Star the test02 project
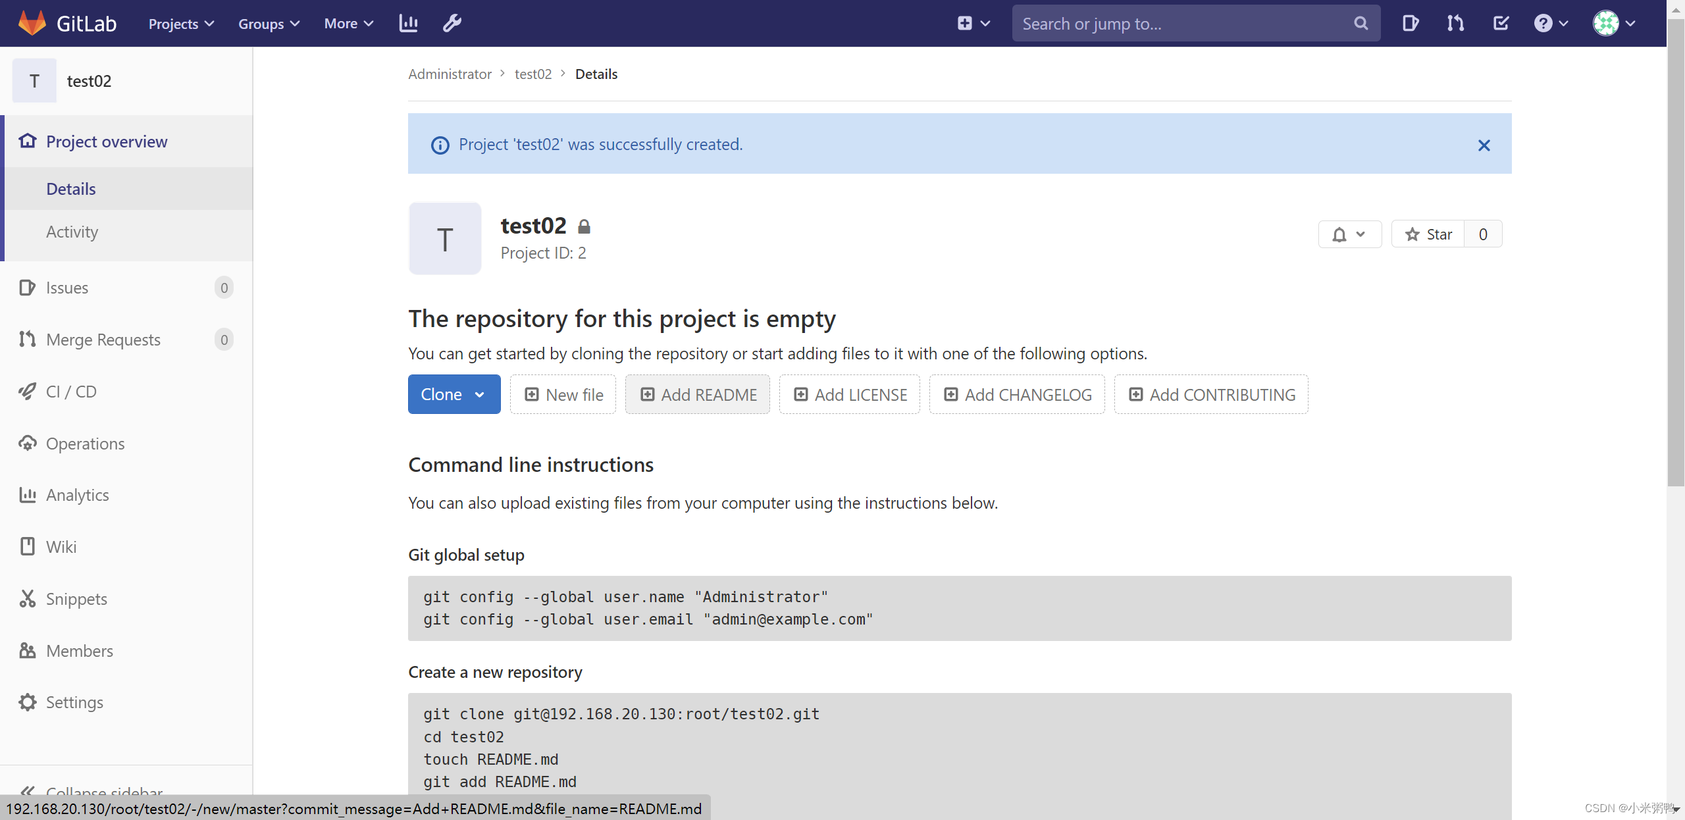Viewport: 1685px width, 820px height. [1428, 234]
